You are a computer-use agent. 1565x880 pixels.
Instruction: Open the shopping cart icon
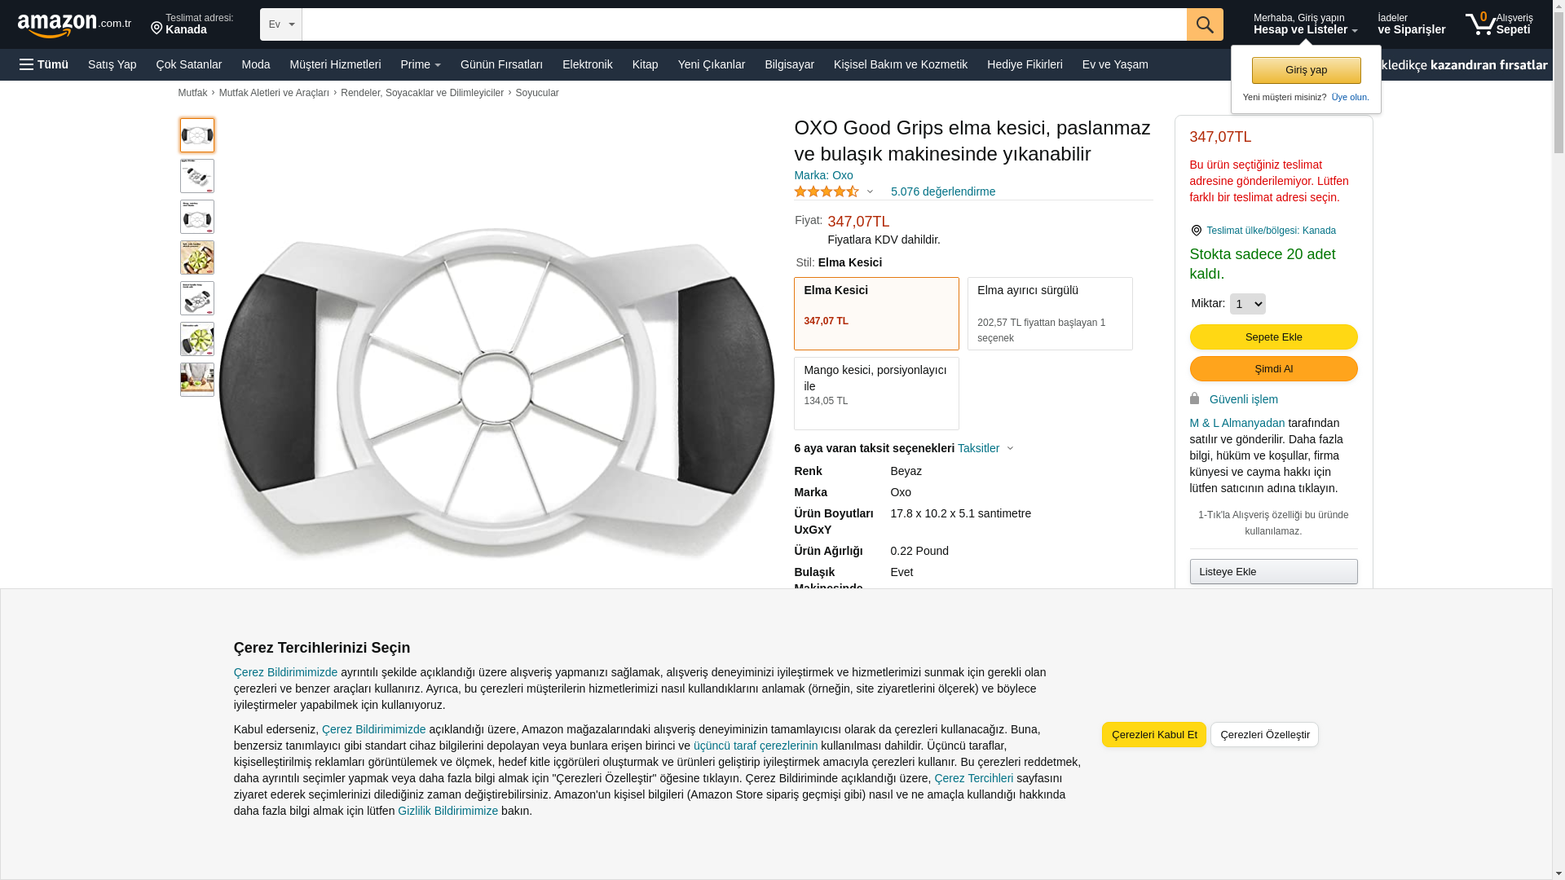(1480, 24)
